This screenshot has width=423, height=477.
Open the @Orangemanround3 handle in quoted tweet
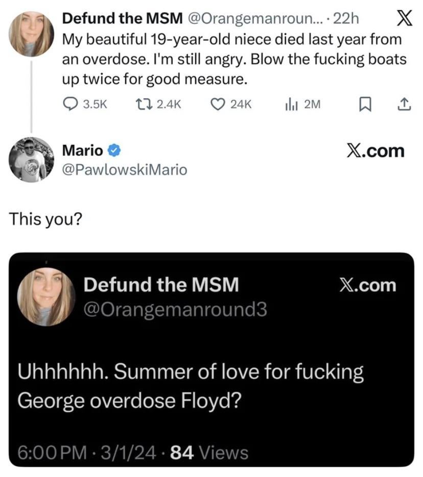[x=175, y=309]
